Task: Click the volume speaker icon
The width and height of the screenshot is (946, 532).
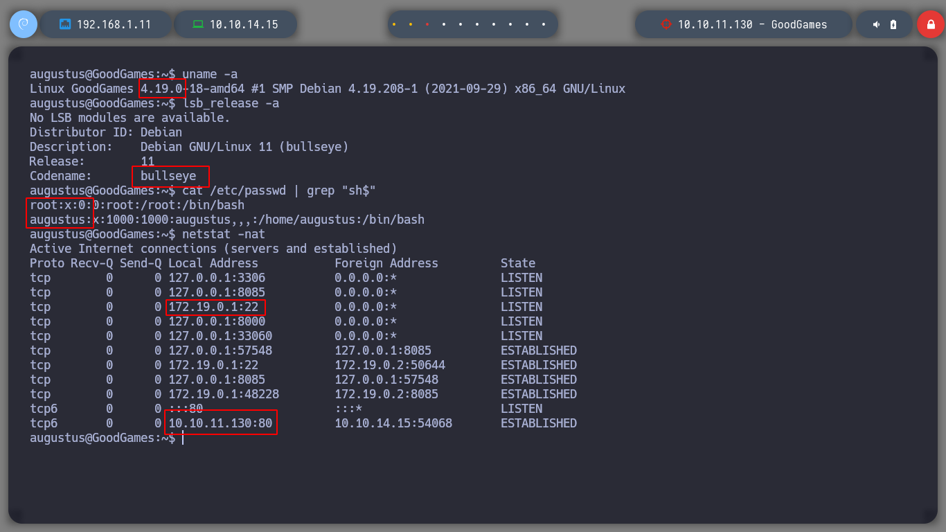Action: click(876, 24)
